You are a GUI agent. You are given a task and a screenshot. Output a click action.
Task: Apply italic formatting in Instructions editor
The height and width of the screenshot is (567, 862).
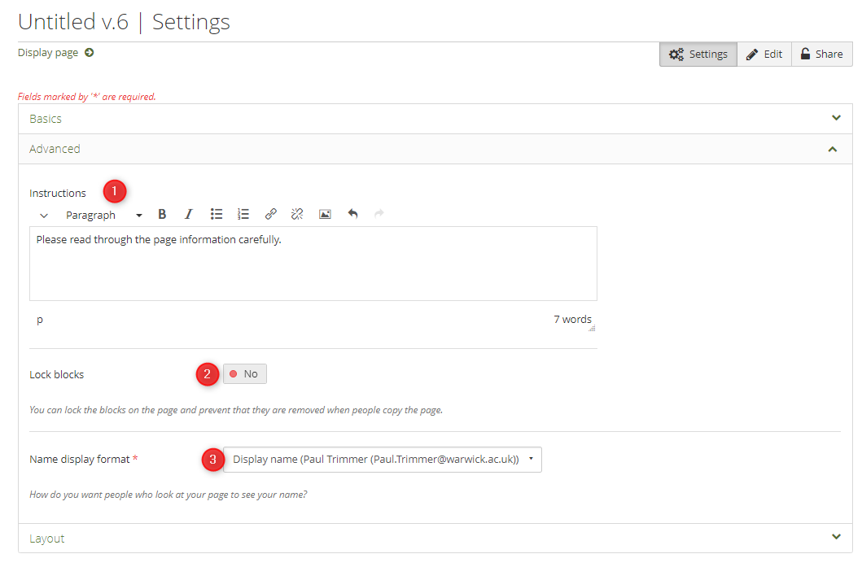[x=189, y=215]
